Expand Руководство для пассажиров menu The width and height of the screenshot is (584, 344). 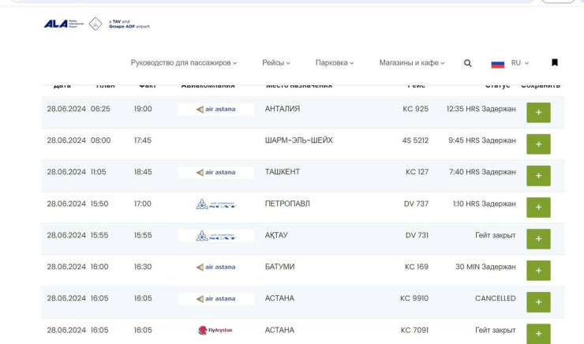[x=183, y=63]
